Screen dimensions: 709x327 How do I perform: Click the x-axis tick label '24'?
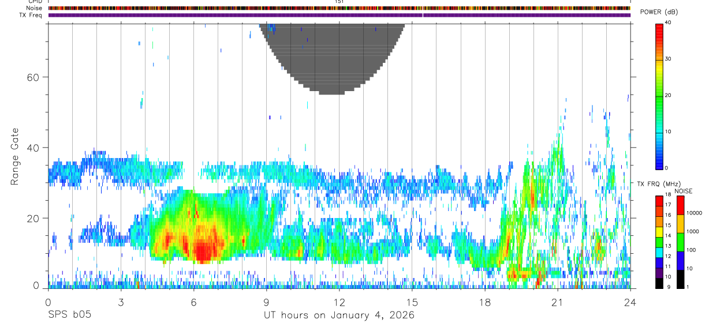point(630,302)
